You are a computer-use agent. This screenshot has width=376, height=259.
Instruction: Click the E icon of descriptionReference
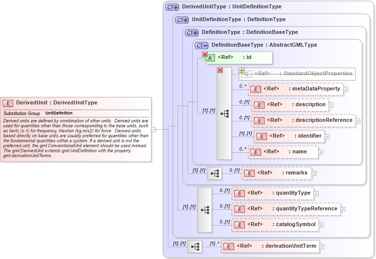(x=259, y=121)
